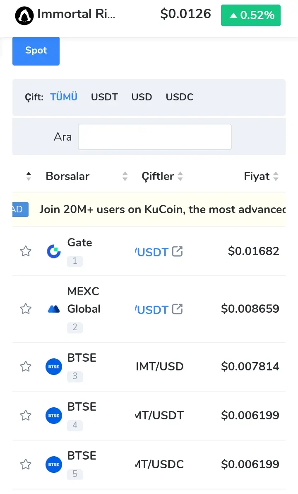Click the BTSE logo in row 5

[54, 465]
